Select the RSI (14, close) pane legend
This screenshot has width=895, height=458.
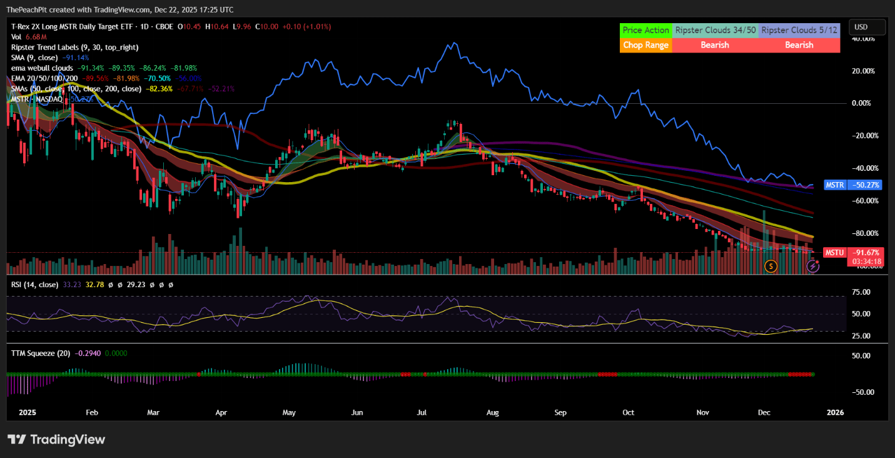click(x=35, y=285)
